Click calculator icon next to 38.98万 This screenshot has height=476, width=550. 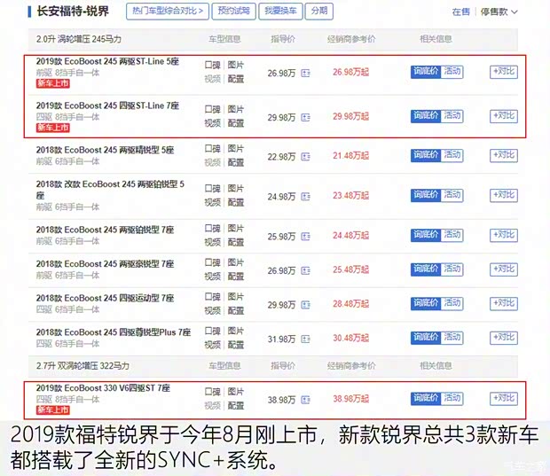[x=305, y=400]
